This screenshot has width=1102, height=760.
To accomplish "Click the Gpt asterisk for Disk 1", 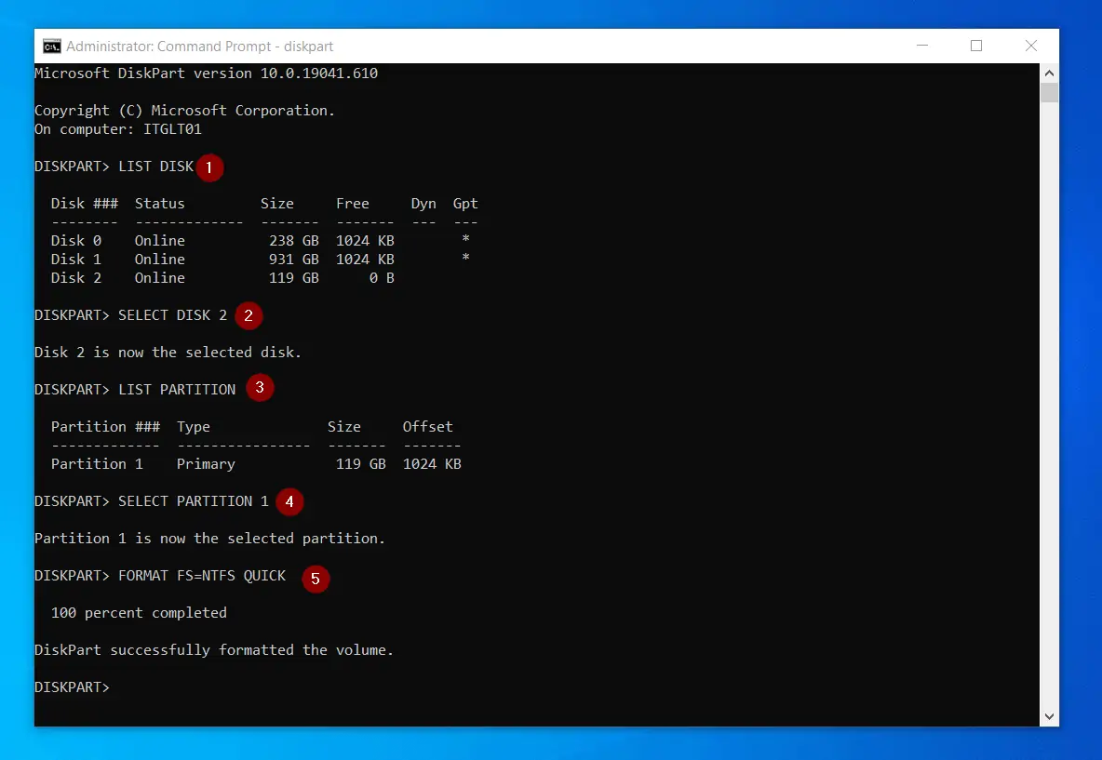I will [465, 258].
